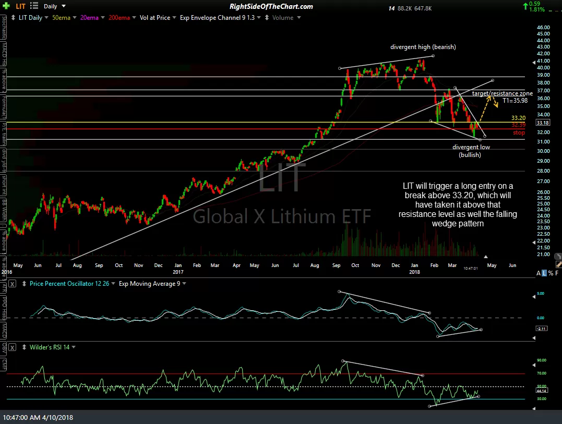Click the 33.18 current price label
562x424 pixels.
543,123
